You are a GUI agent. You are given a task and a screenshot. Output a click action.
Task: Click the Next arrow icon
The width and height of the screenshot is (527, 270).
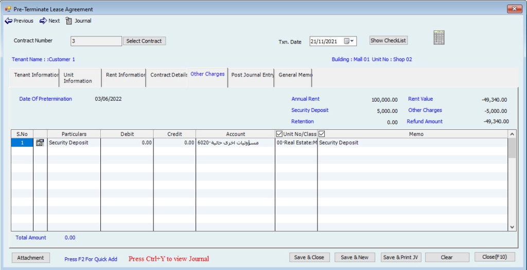click(43, 21)
